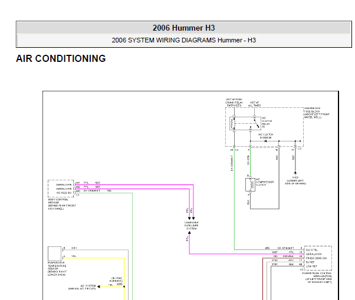Click the PCM 'SERIAL DATA' pin label
Image resolution: width=355 pixels, height=300 pixels.
(314, 254)
